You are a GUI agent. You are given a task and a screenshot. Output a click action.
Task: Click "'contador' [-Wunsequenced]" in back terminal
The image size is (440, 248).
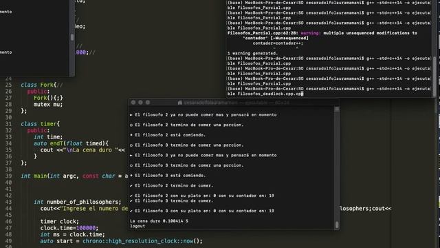[x=276, y=39]
